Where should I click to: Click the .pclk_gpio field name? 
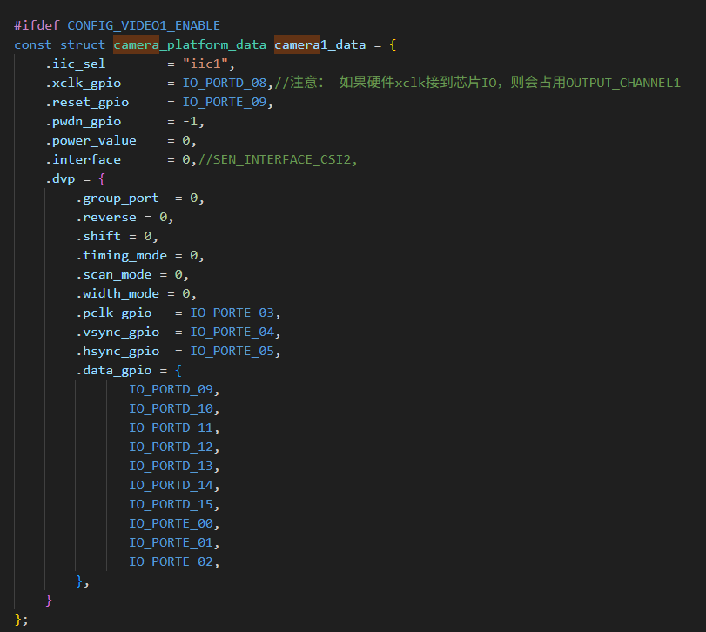[x=113, y=313]
